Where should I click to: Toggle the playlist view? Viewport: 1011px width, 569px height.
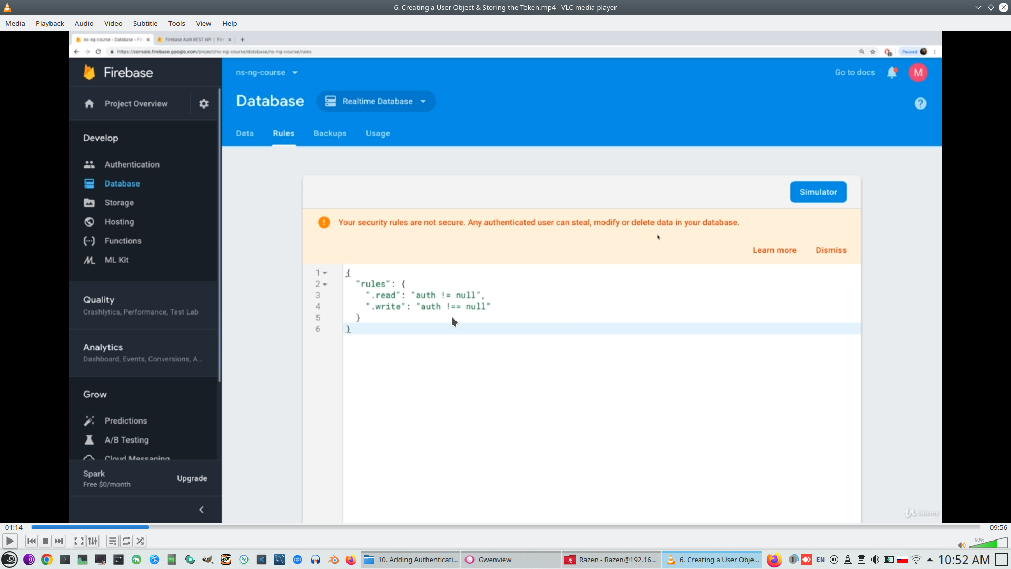(112, 541)
